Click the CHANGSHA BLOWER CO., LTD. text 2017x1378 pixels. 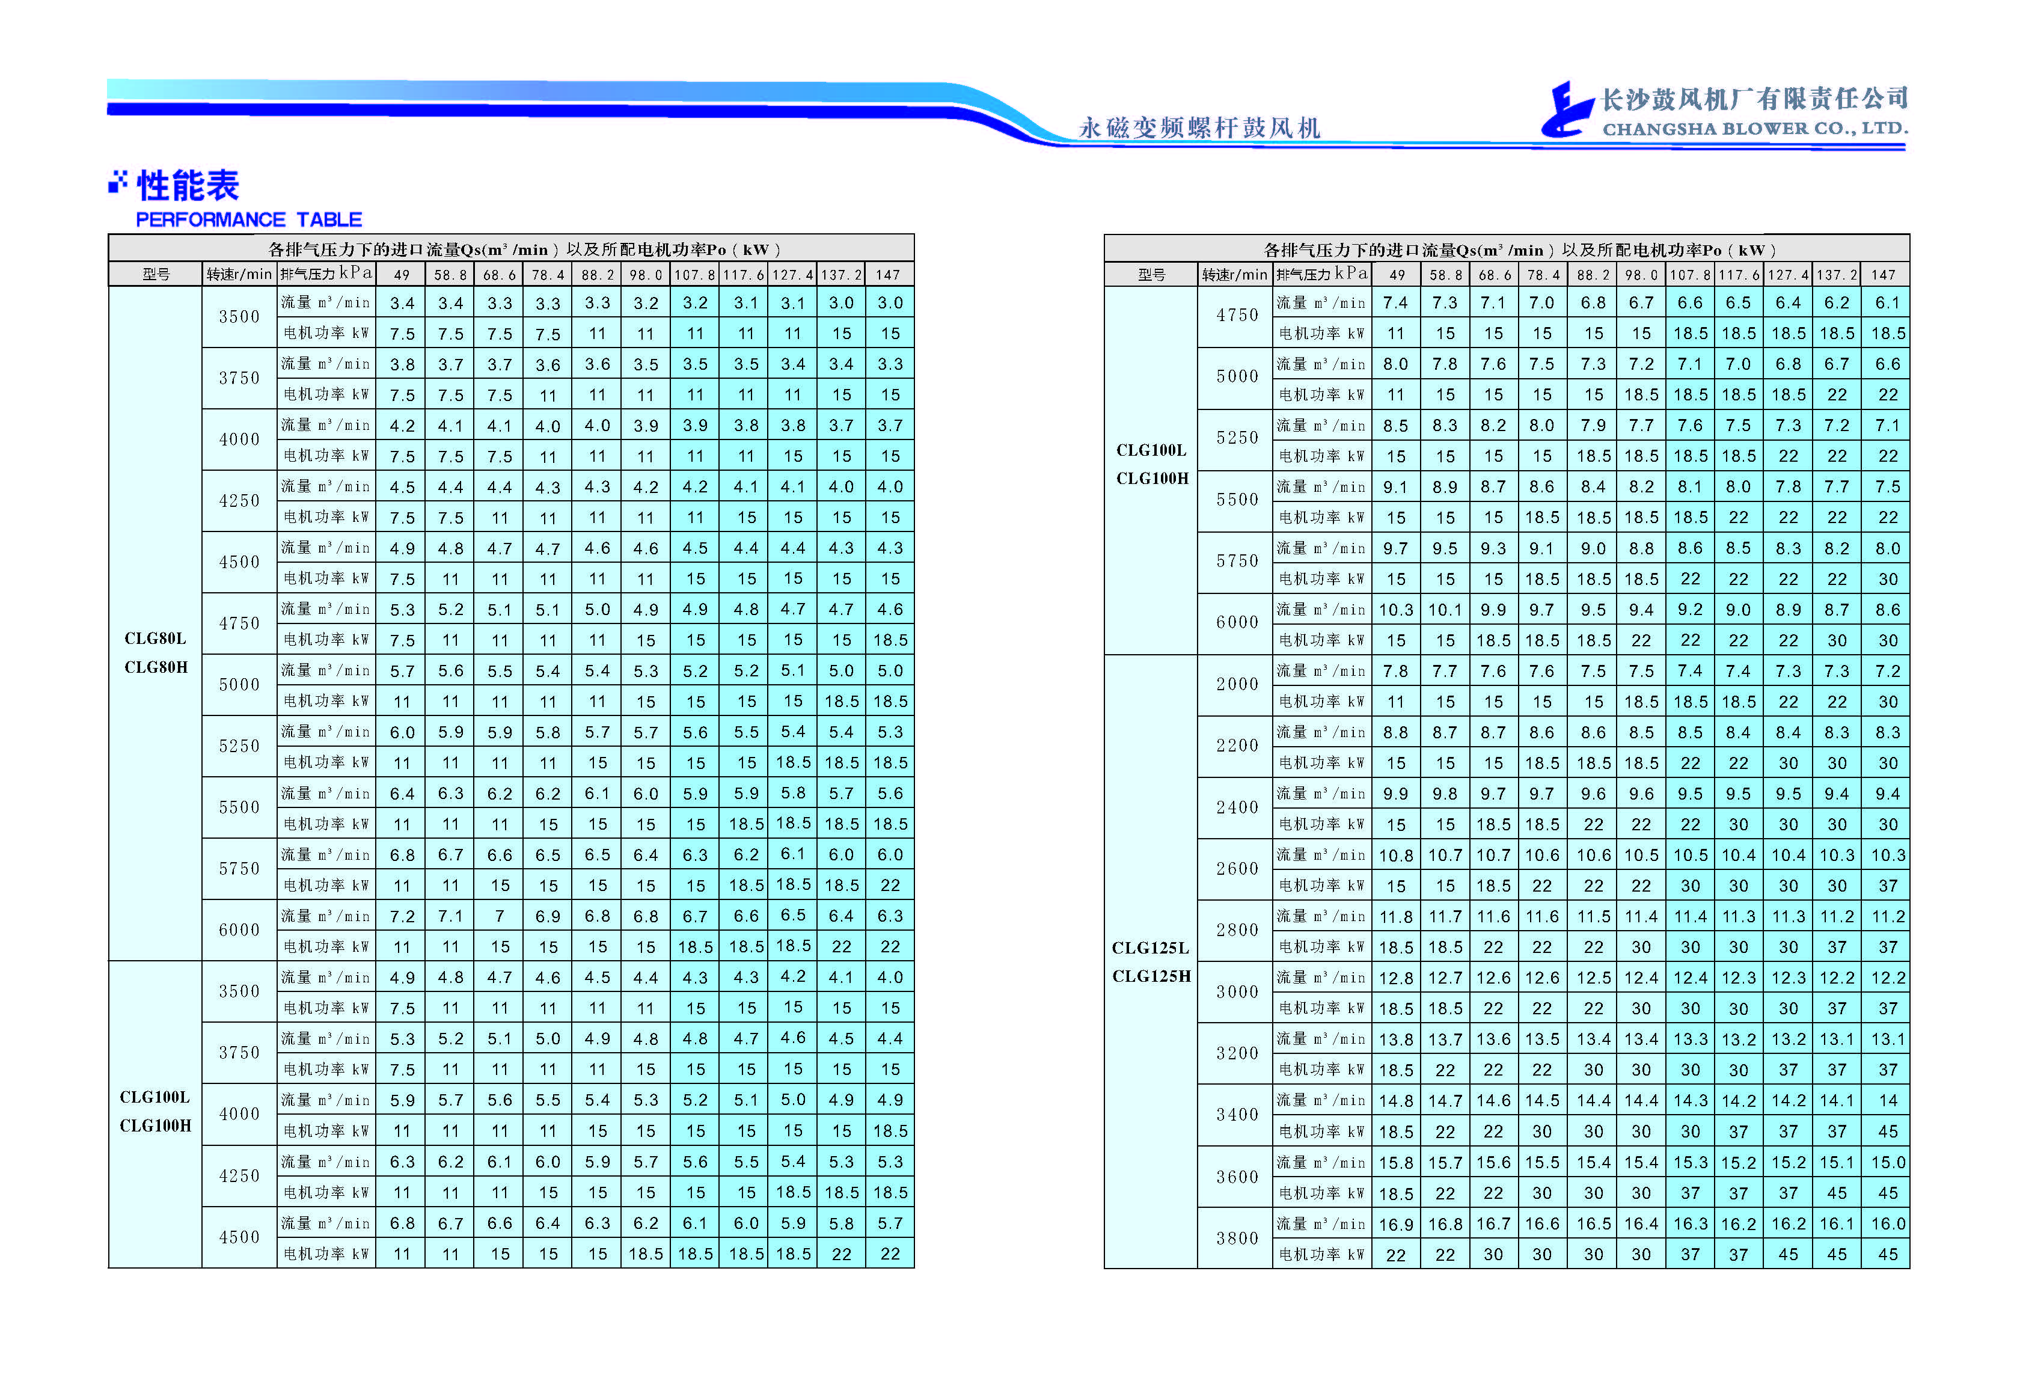coord(1754,129)
